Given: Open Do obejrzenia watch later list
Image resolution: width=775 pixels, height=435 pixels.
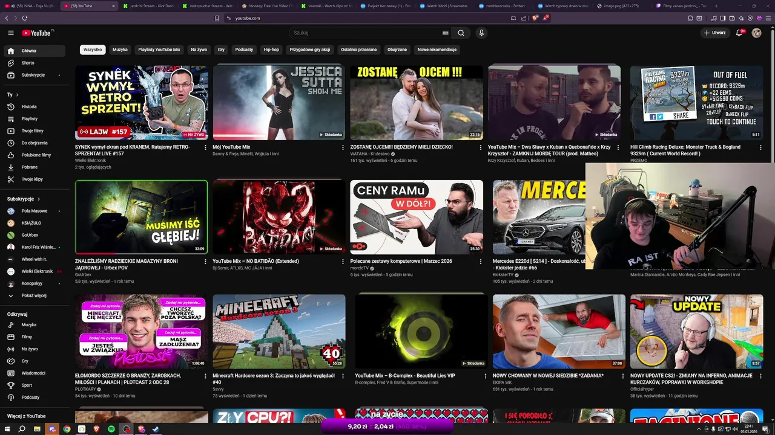Looking at the screenshot, I should 34,143.
